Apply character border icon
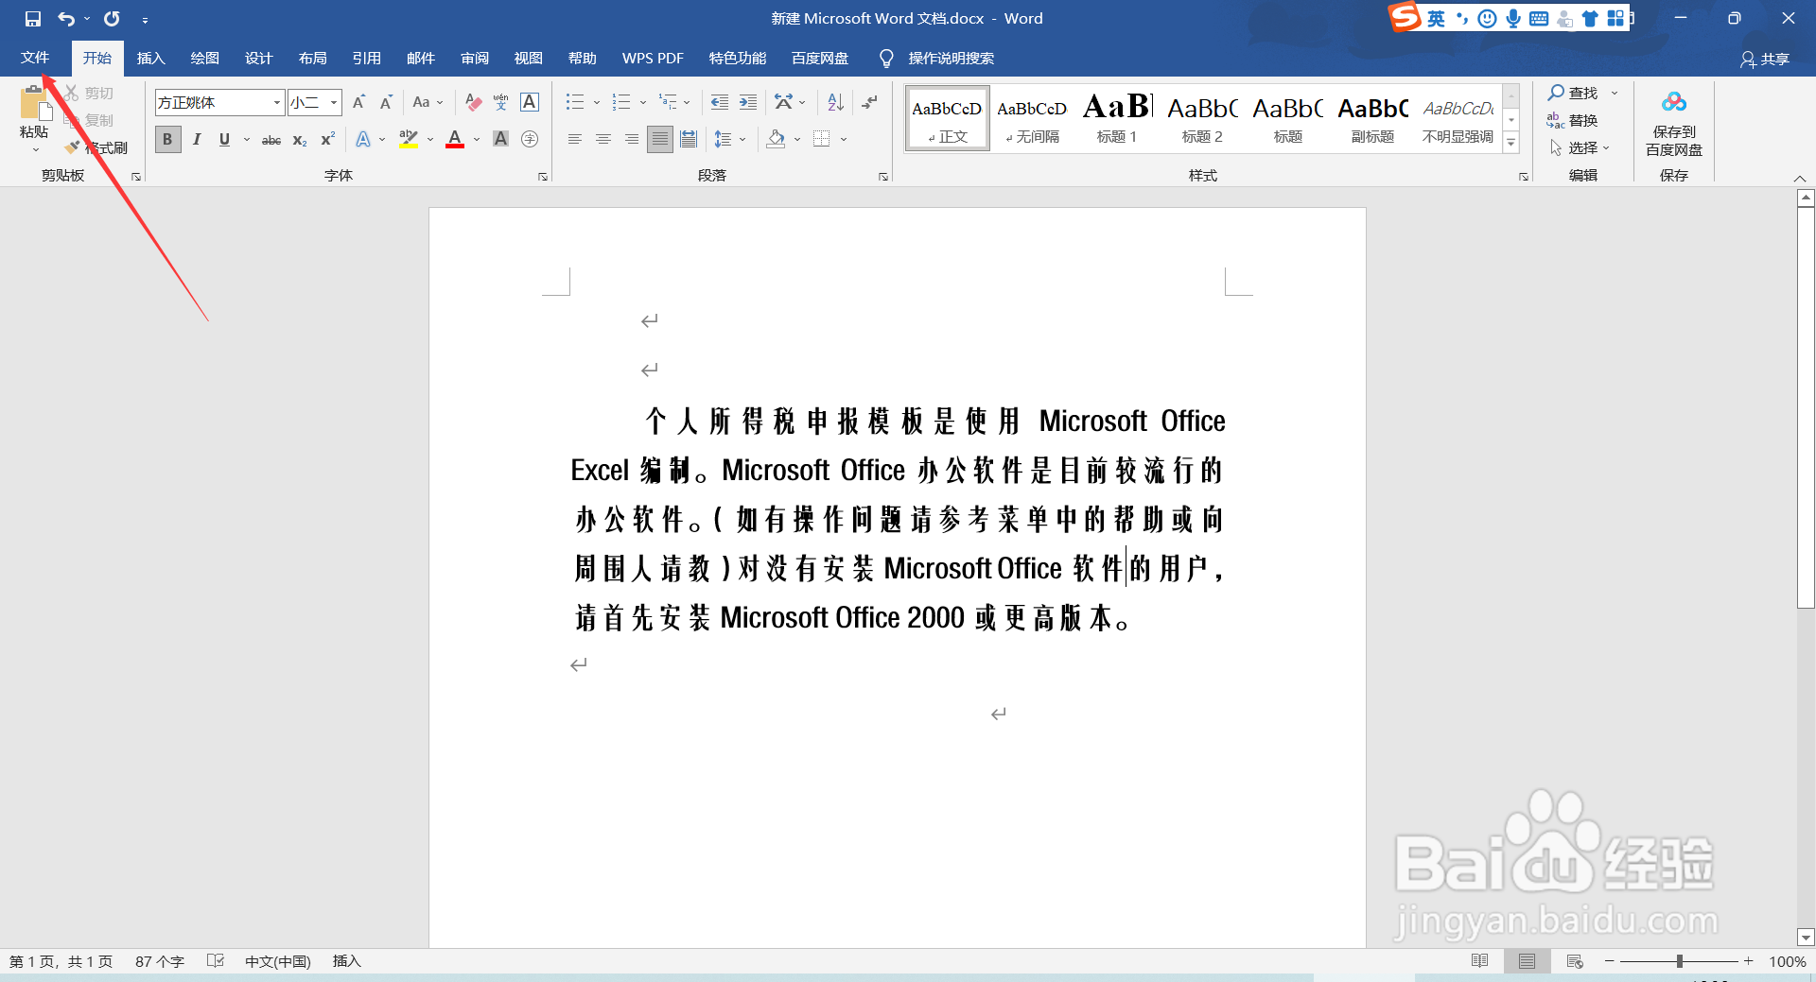The image size is (1816, 982). tap(530, 102)
